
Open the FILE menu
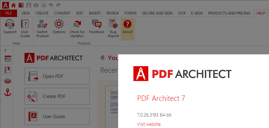coord(9,13)
